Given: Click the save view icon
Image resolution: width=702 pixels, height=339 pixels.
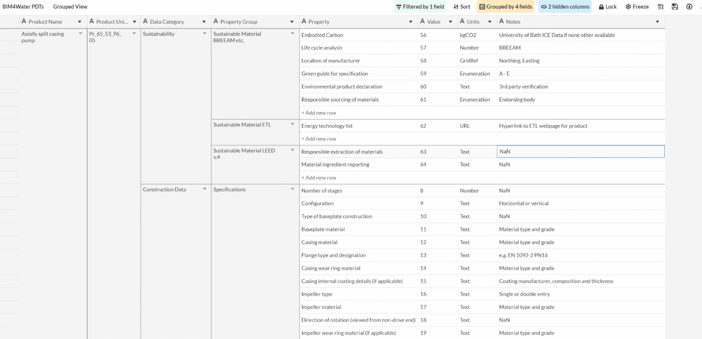Looking at the screenshot, I should (x=675, y=7).
